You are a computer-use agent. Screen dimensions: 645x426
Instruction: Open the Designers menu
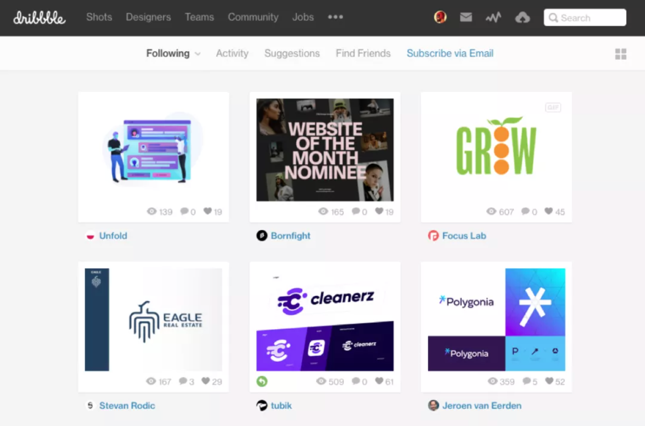[148, 17]
